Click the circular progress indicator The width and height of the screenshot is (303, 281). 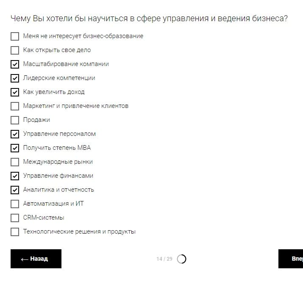point(181,259)
